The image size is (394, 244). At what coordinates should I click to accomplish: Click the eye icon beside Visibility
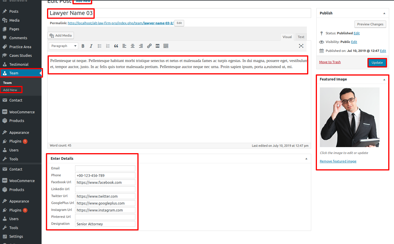[x=322, y=42]
